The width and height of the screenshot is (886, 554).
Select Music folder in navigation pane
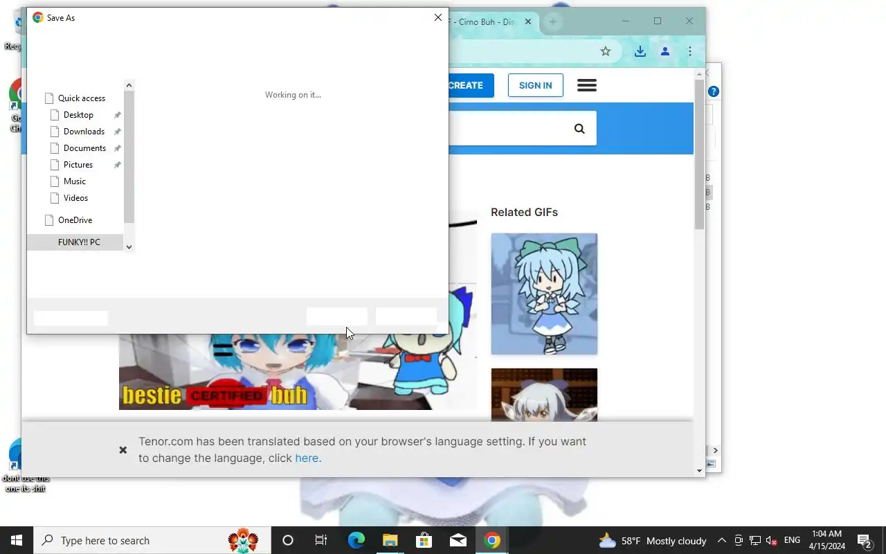point(75,181)
